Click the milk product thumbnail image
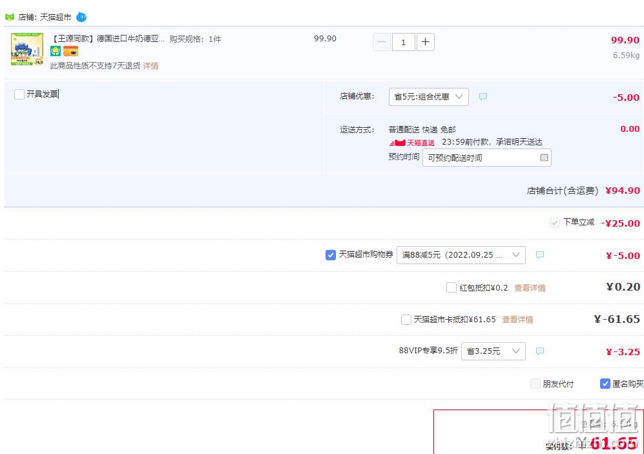Viewport: 644px width, 454px height. coord(27,49)
